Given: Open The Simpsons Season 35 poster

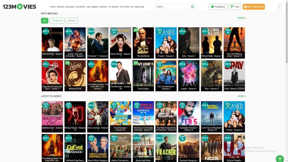Looking at the screenshot, I should click(120, 117).
